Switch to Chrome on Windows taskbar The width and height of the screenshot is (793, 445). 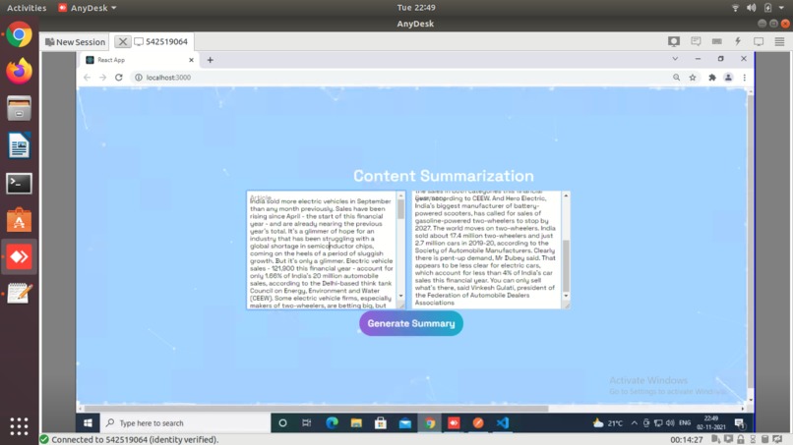(429, 422)
